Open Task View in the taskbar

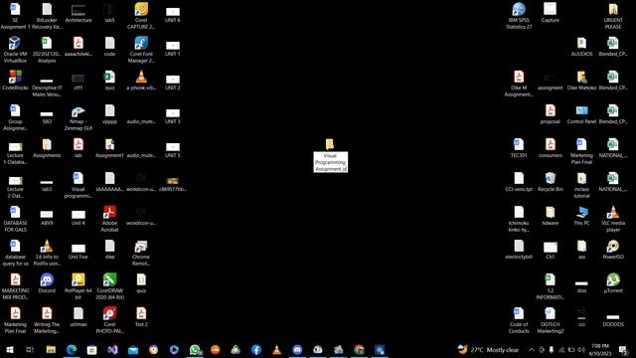click(x=30, y=349)
